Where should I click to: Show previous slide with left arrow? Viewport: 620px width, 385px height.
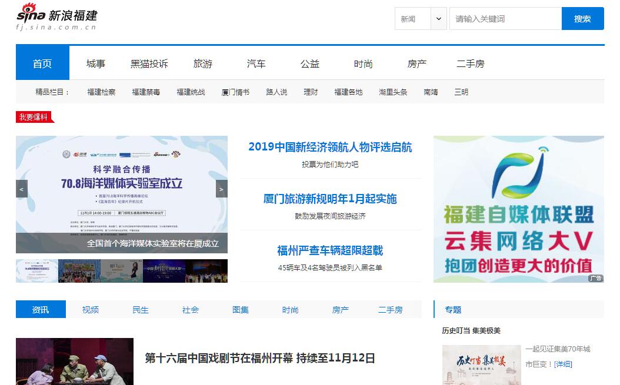coord(22,189)
